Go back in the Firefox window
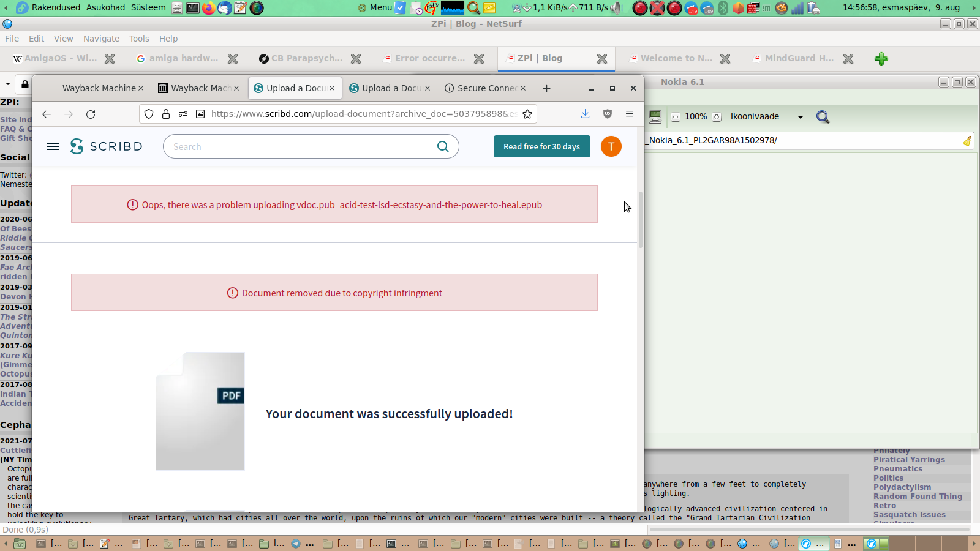This screenshot has width=980, height=551. click(47, 114)
